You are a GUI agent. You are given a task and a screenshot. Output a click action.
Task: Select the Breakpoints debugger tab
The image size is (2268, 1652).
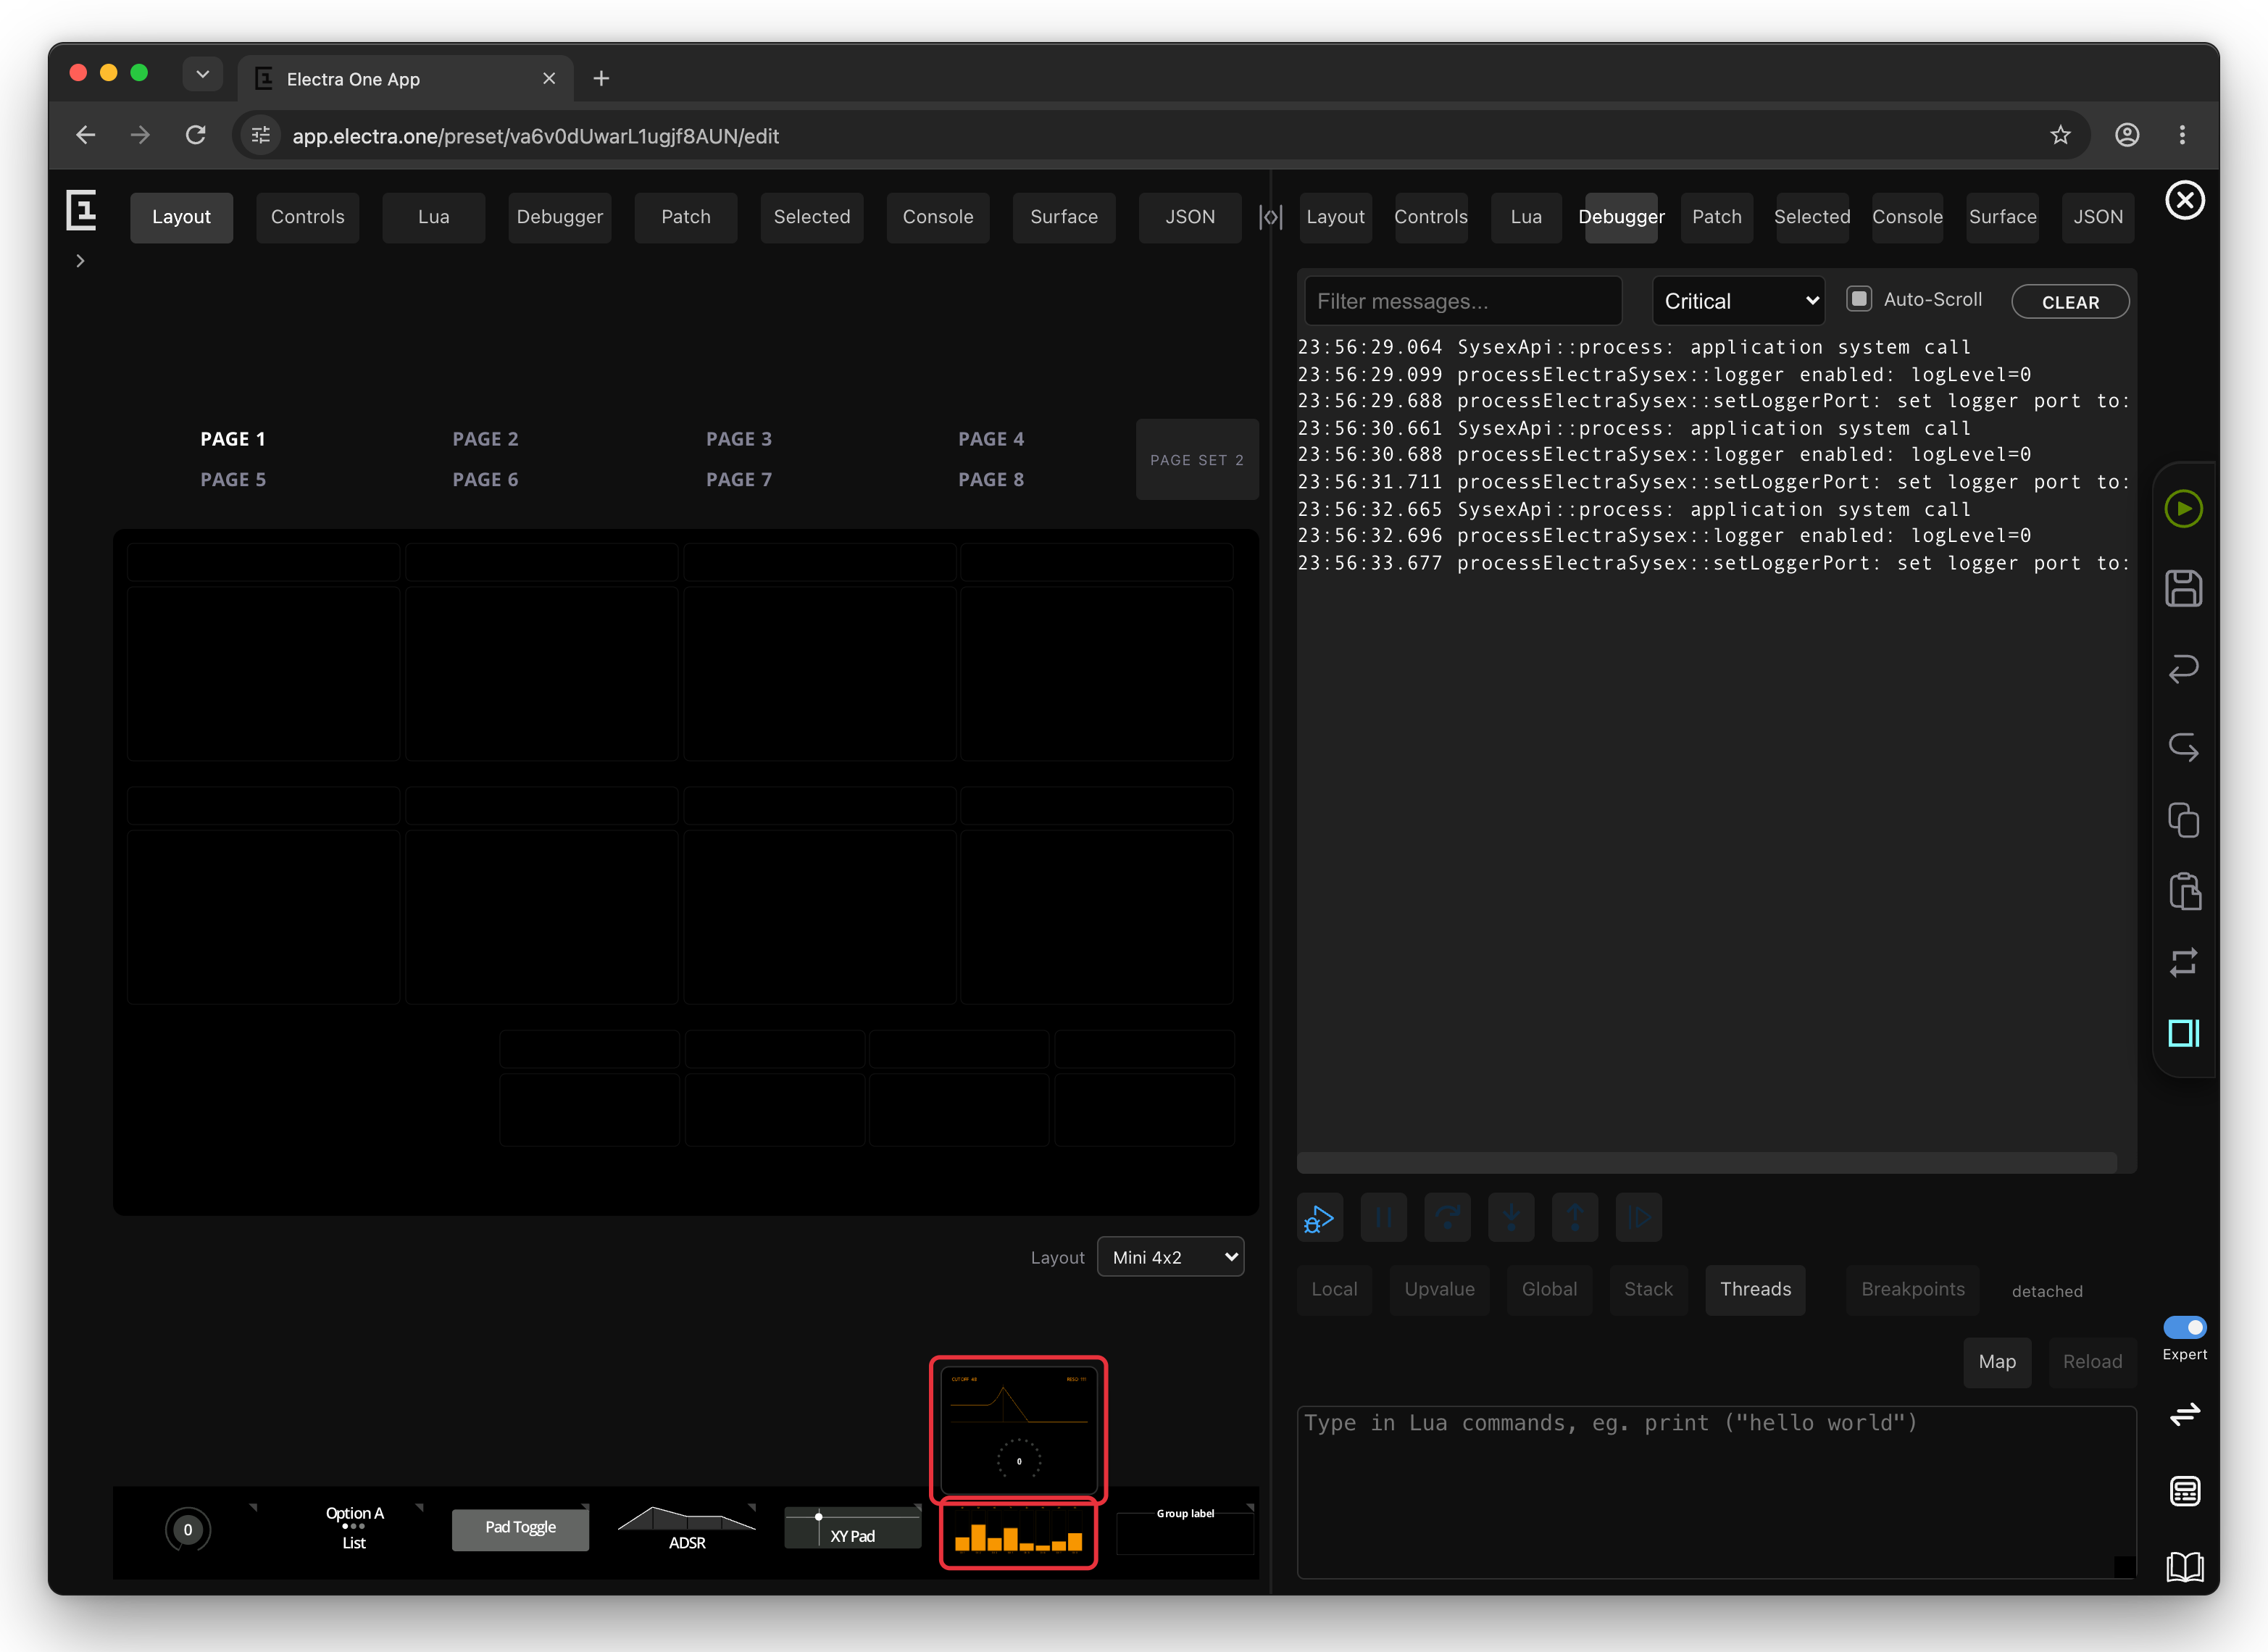pos(1912,1289)
